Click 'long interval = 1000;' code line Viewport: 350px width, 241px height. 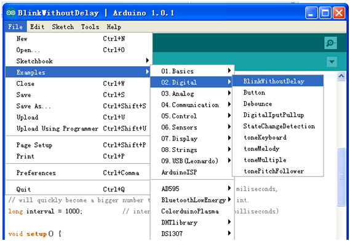46,211
